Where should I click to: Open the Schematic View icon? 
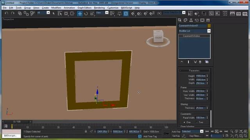(x=218, y=14)
